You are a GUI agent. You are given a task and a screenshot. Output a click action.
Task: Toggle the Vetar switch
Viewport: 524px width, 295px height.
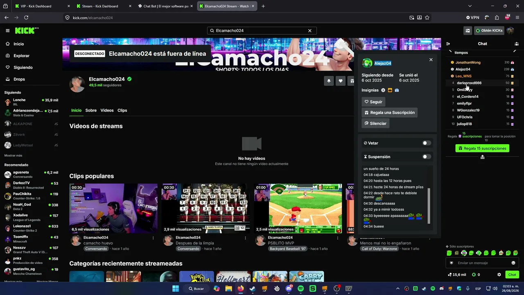pyautogui.click(x=427, y=143)
